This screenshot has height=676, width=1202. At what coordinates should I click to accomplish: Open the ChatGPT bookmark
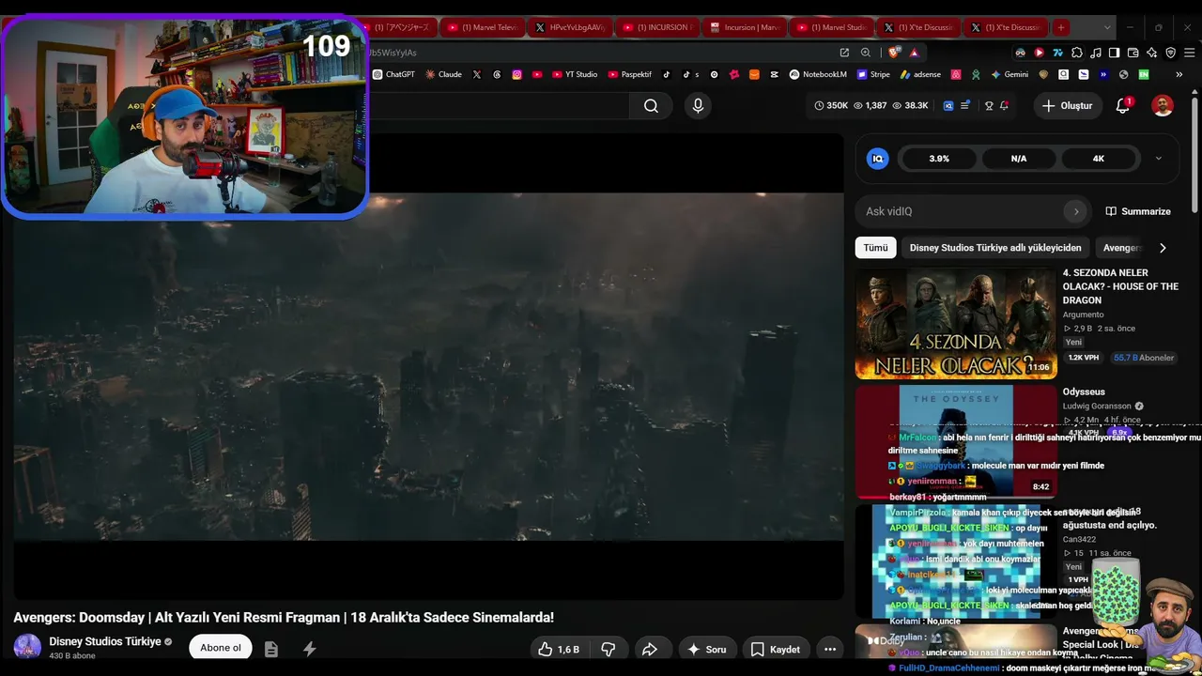point(393,74)
